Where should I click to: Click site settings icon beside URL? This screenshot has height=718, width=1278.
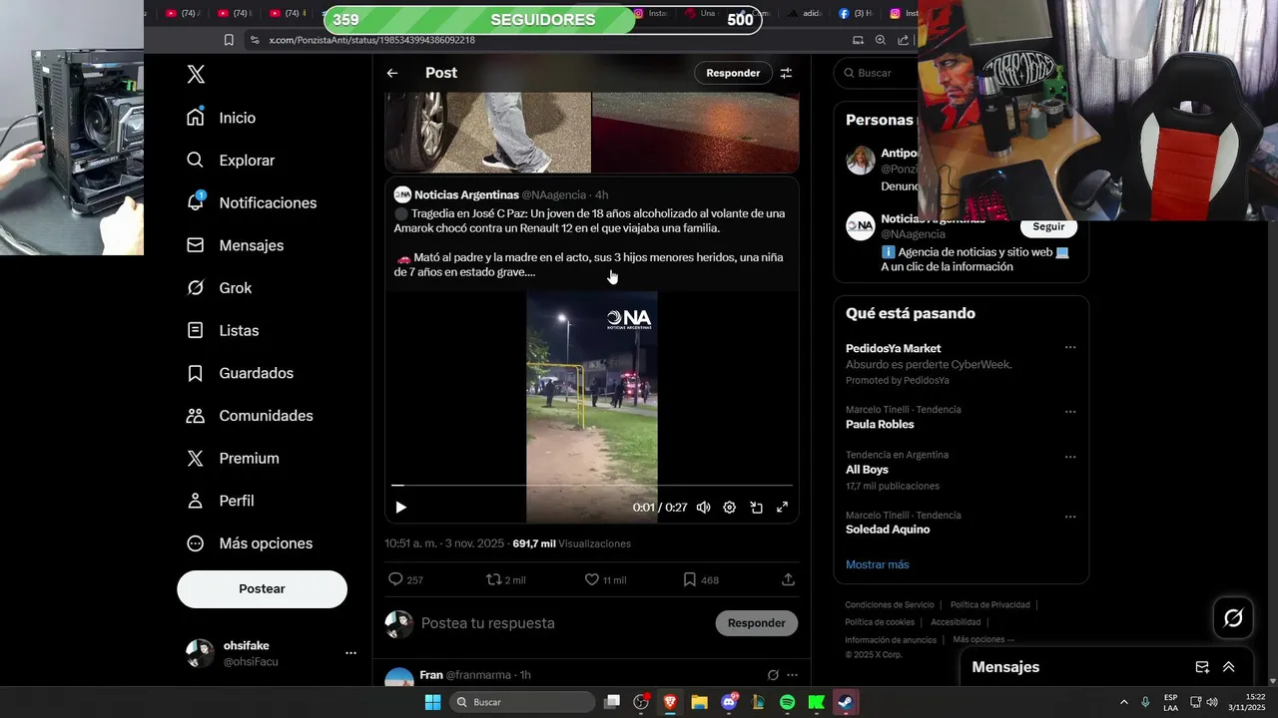click(x=255, y=40)
